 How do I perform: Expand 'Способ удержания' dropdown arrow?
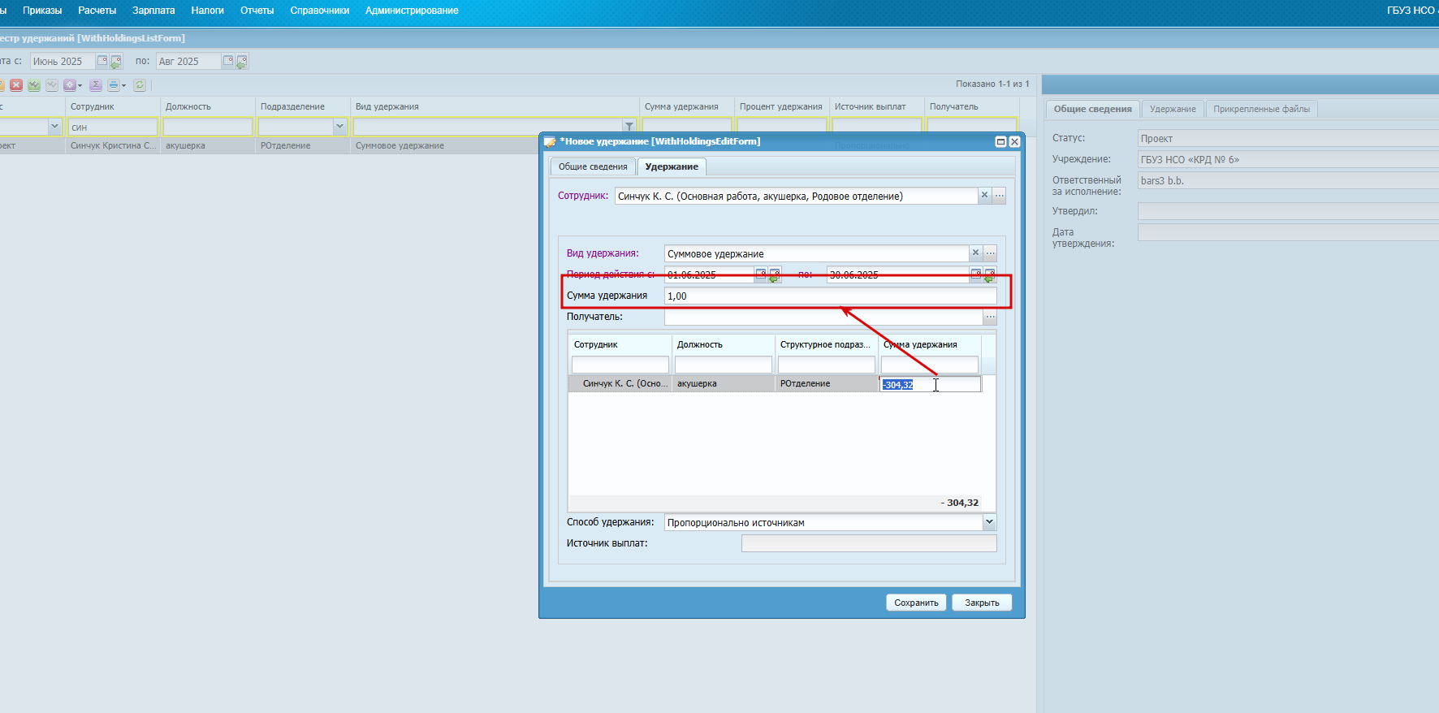click(989, 522)
